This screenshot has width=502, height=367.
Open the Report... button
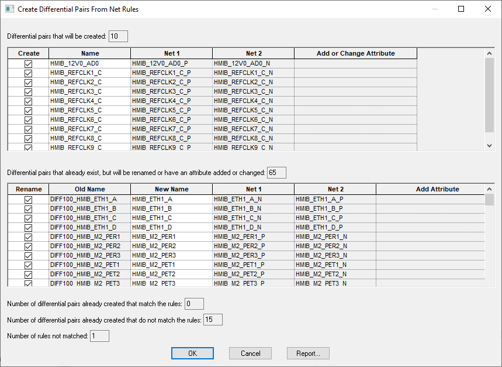tap(308, 354)
